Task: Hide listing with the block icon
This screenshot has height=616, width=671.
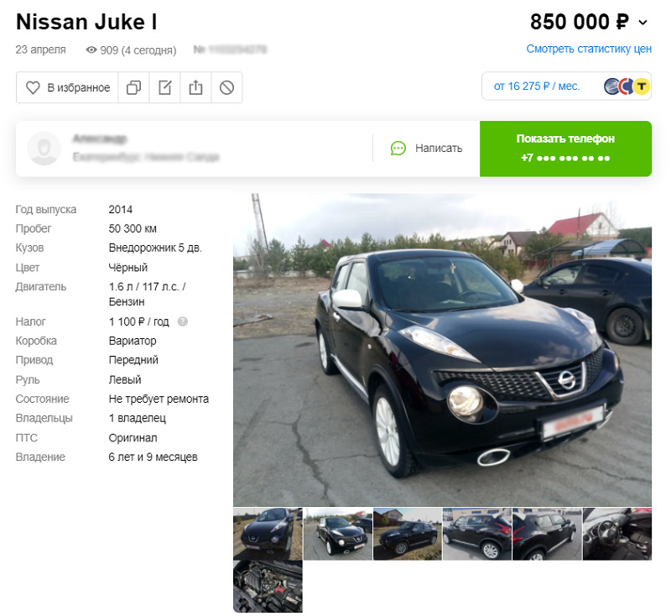Action: 226,87
